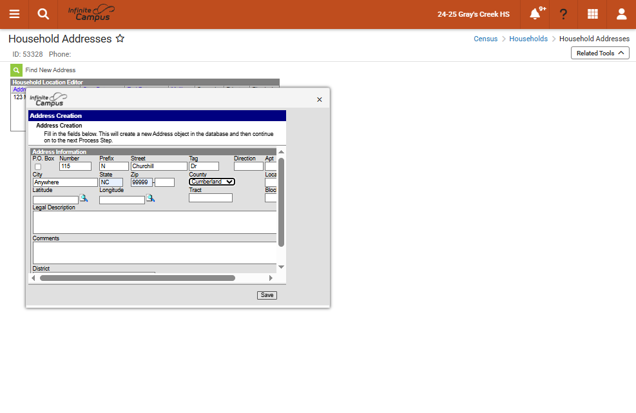The image size is (636, 413).
Task: Open the user account menu
Action: tap(621, 14)
